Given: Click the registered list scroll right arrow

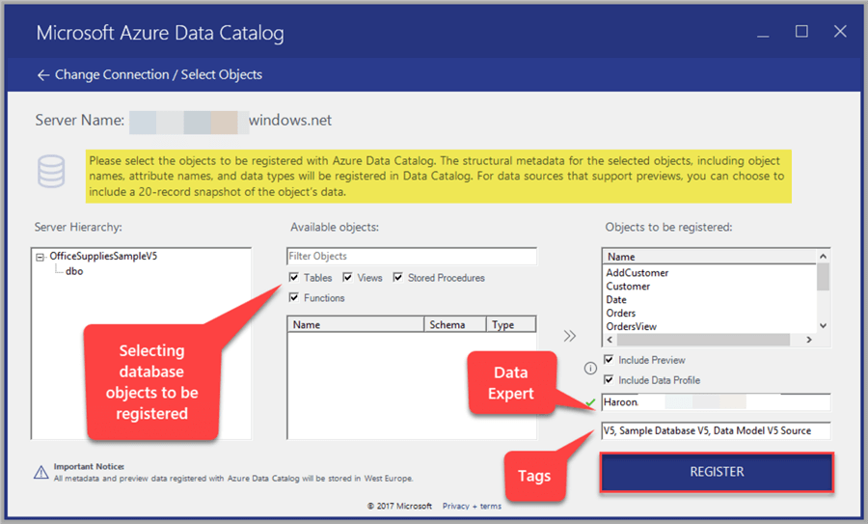Looking at the screenshot, I should (x=809, y=340).
